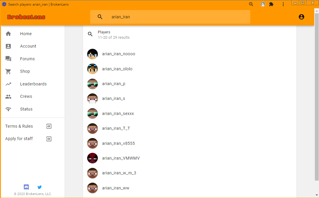The width and height of the screenshot is (319, 198).
Task: Click the Shop cart icon
Action: [8, 72]
